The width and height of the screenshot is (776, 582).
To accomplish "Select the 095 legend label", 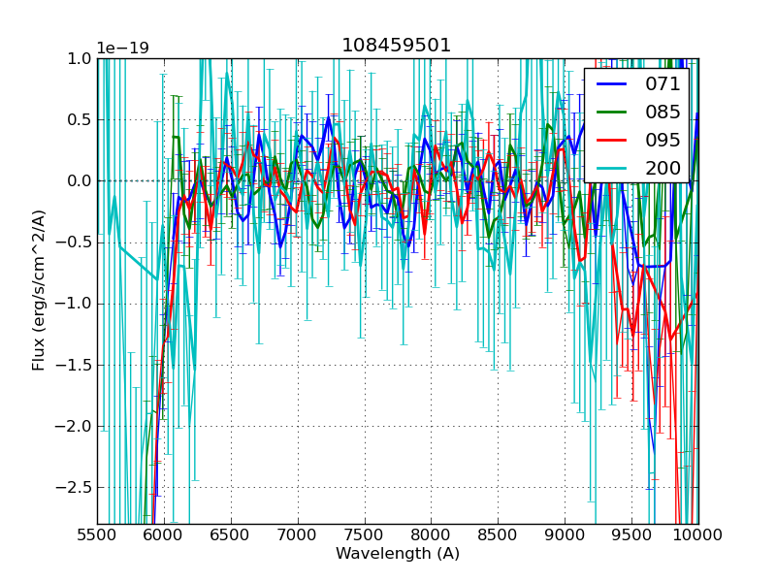I will [663, 140].
